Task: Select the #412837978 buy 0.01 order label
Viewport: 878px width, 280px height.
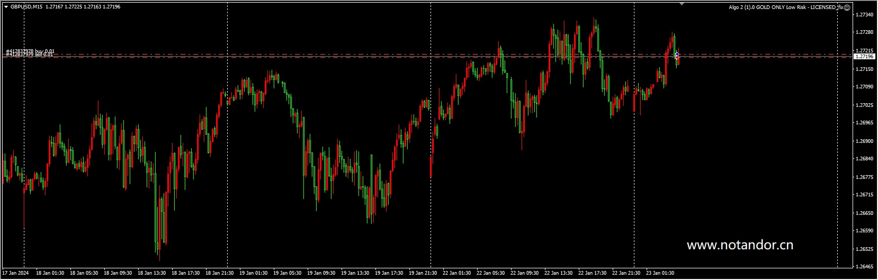Action: [x=30, y=51]
